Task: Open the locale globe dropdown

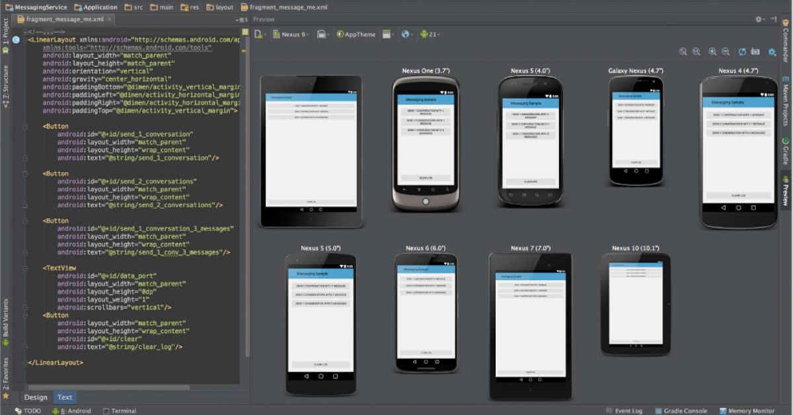Action: [x=406, y=34]
